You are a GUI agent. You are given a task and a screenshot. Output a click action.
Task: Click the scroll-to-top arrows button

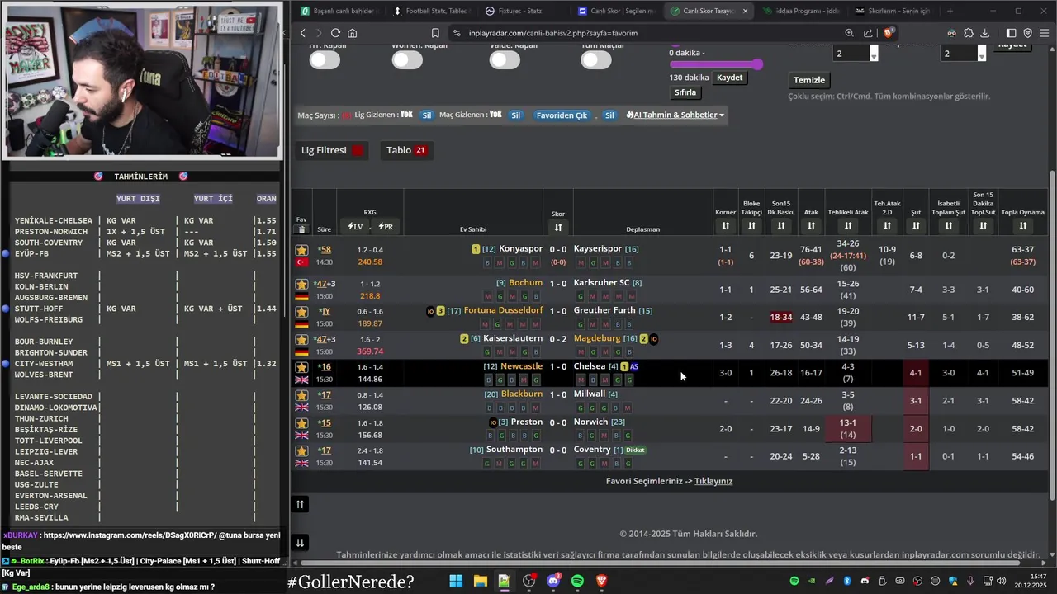pyautogui.click(x=300, y=504)
